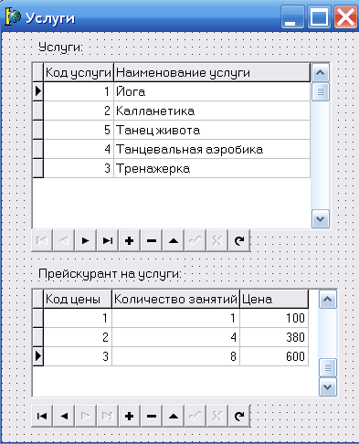Image resolution: width=359 pixels, height=444 pixels.
Task: Go to next record in Услуги navigator
Action: coord(86,240)
